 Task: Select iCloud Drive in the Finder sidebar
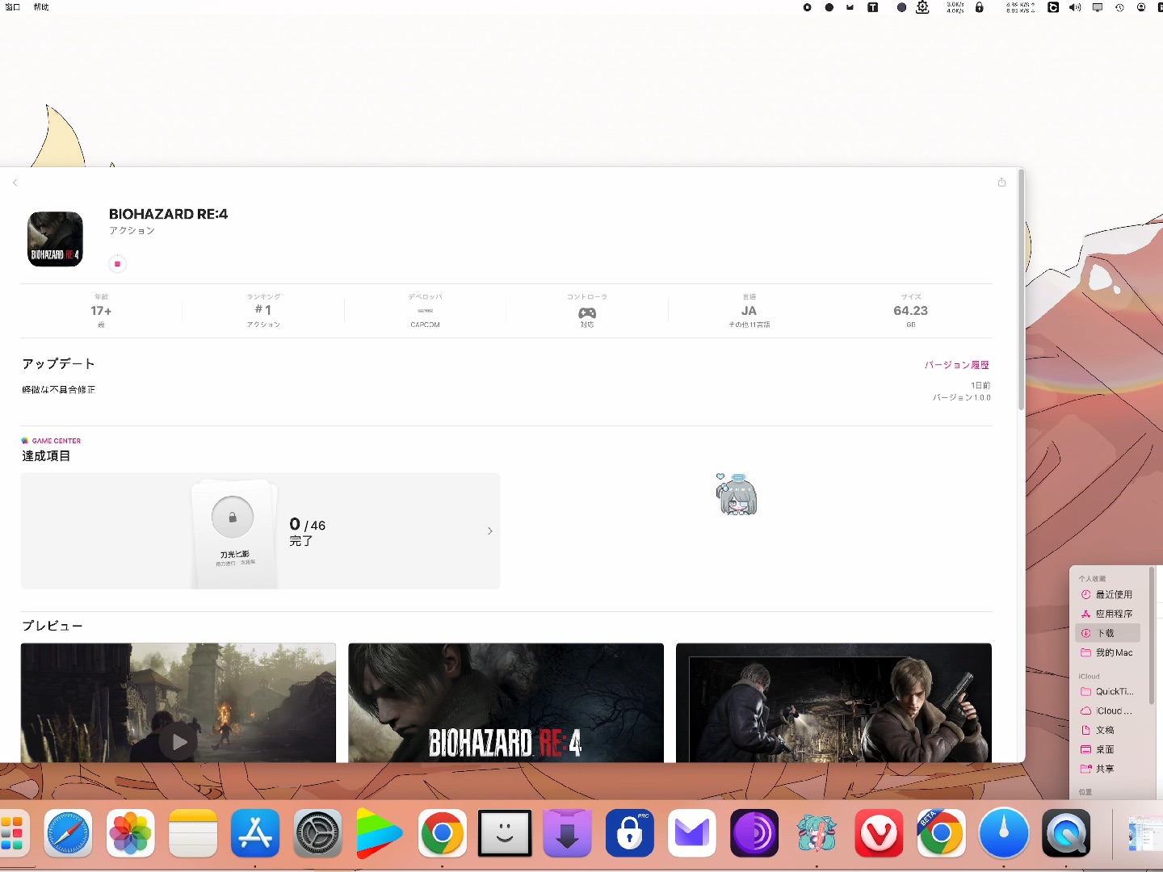tap(1107, 711)
